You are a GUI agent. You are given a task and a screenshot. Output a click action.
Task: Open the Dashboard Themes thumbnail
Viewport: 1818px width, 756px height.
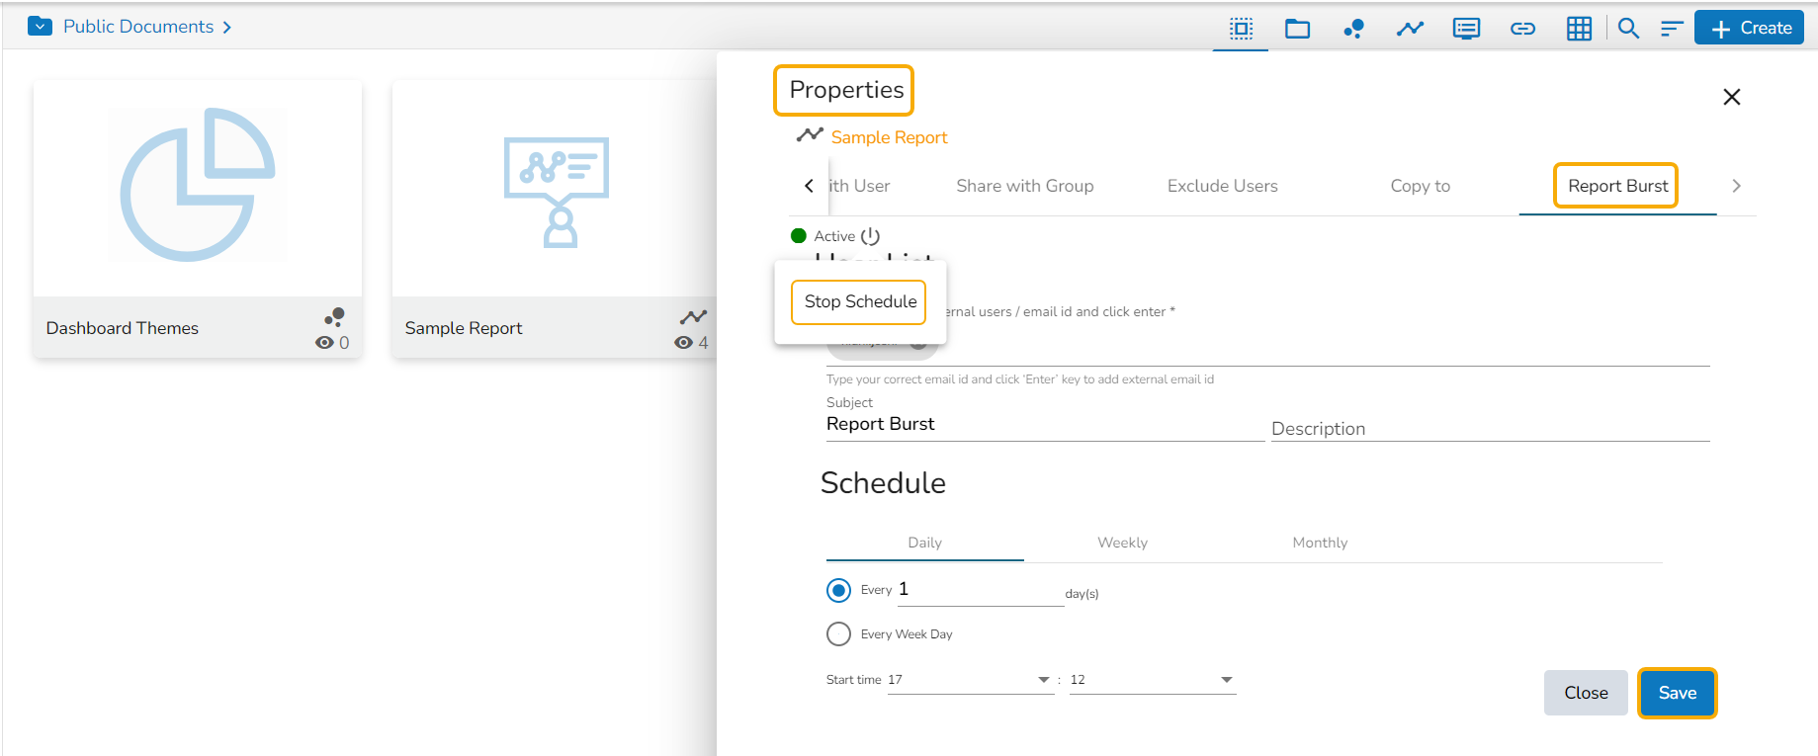point(198,188)
